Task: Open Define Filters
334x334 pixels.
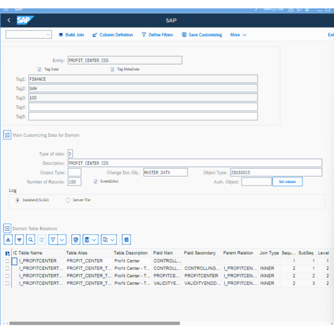Action: coord(157,35)
